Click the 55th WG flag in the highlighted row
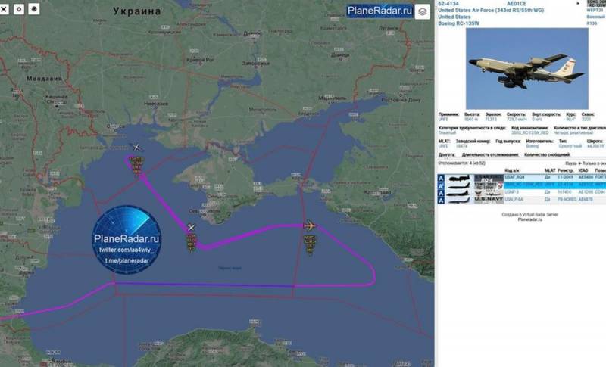Screen dimensions: 606x367 tap(489, 185)
